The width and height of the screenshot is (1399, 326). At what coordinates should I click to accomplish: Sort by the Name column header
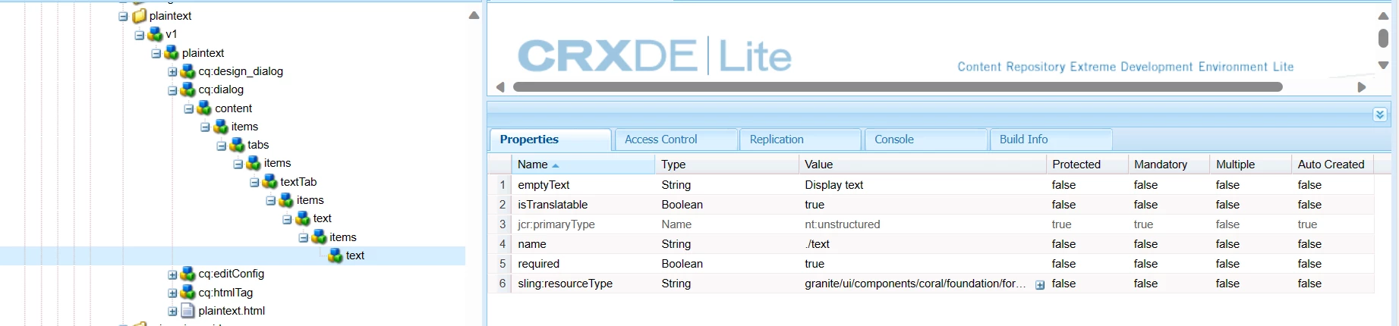point(582,165)
